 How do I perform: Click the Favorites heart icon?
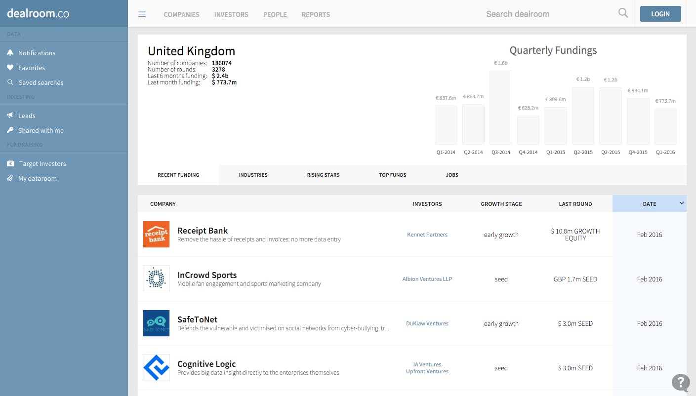(x=10, y=68)
